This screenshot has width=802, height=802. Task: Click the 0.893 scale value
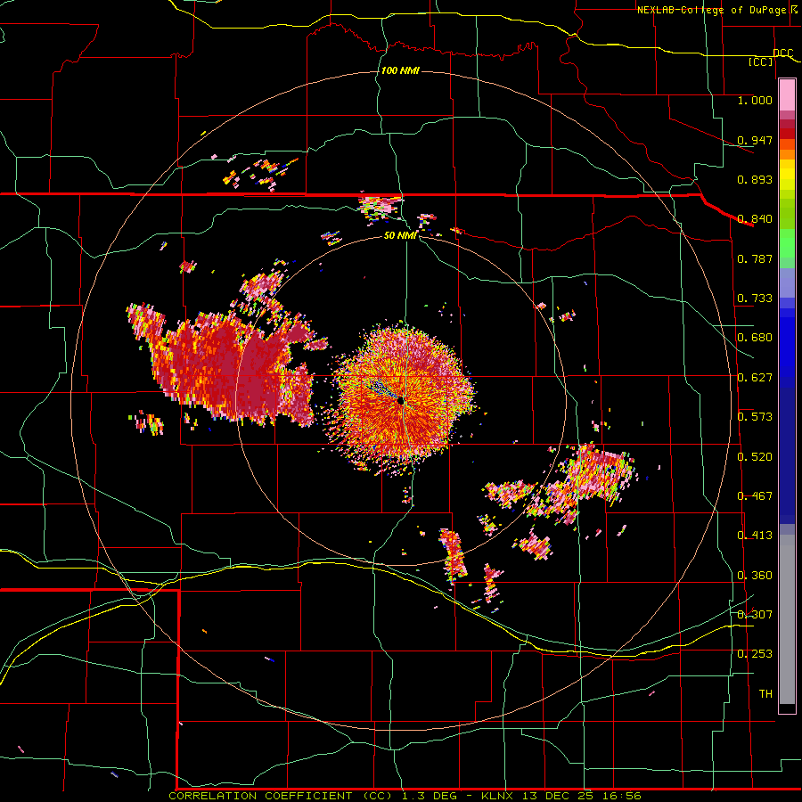click(755, 179)
